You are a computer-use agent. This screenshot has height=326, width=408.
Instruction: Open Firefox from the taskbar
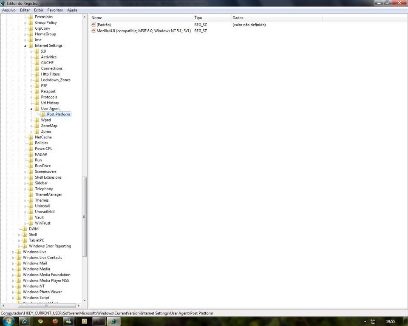[55, 321]
